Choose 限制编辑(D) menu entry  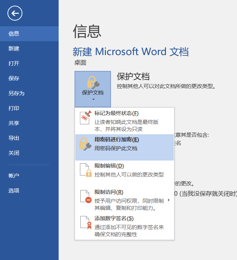pyautogui.click(x=124, y=174)
